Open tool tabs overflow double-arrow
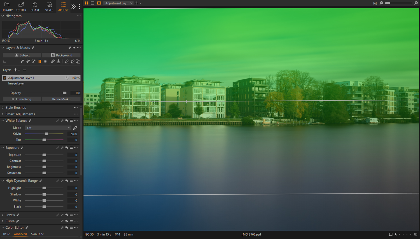The height and width of the screenshot is (239, 420). (73, 6)
